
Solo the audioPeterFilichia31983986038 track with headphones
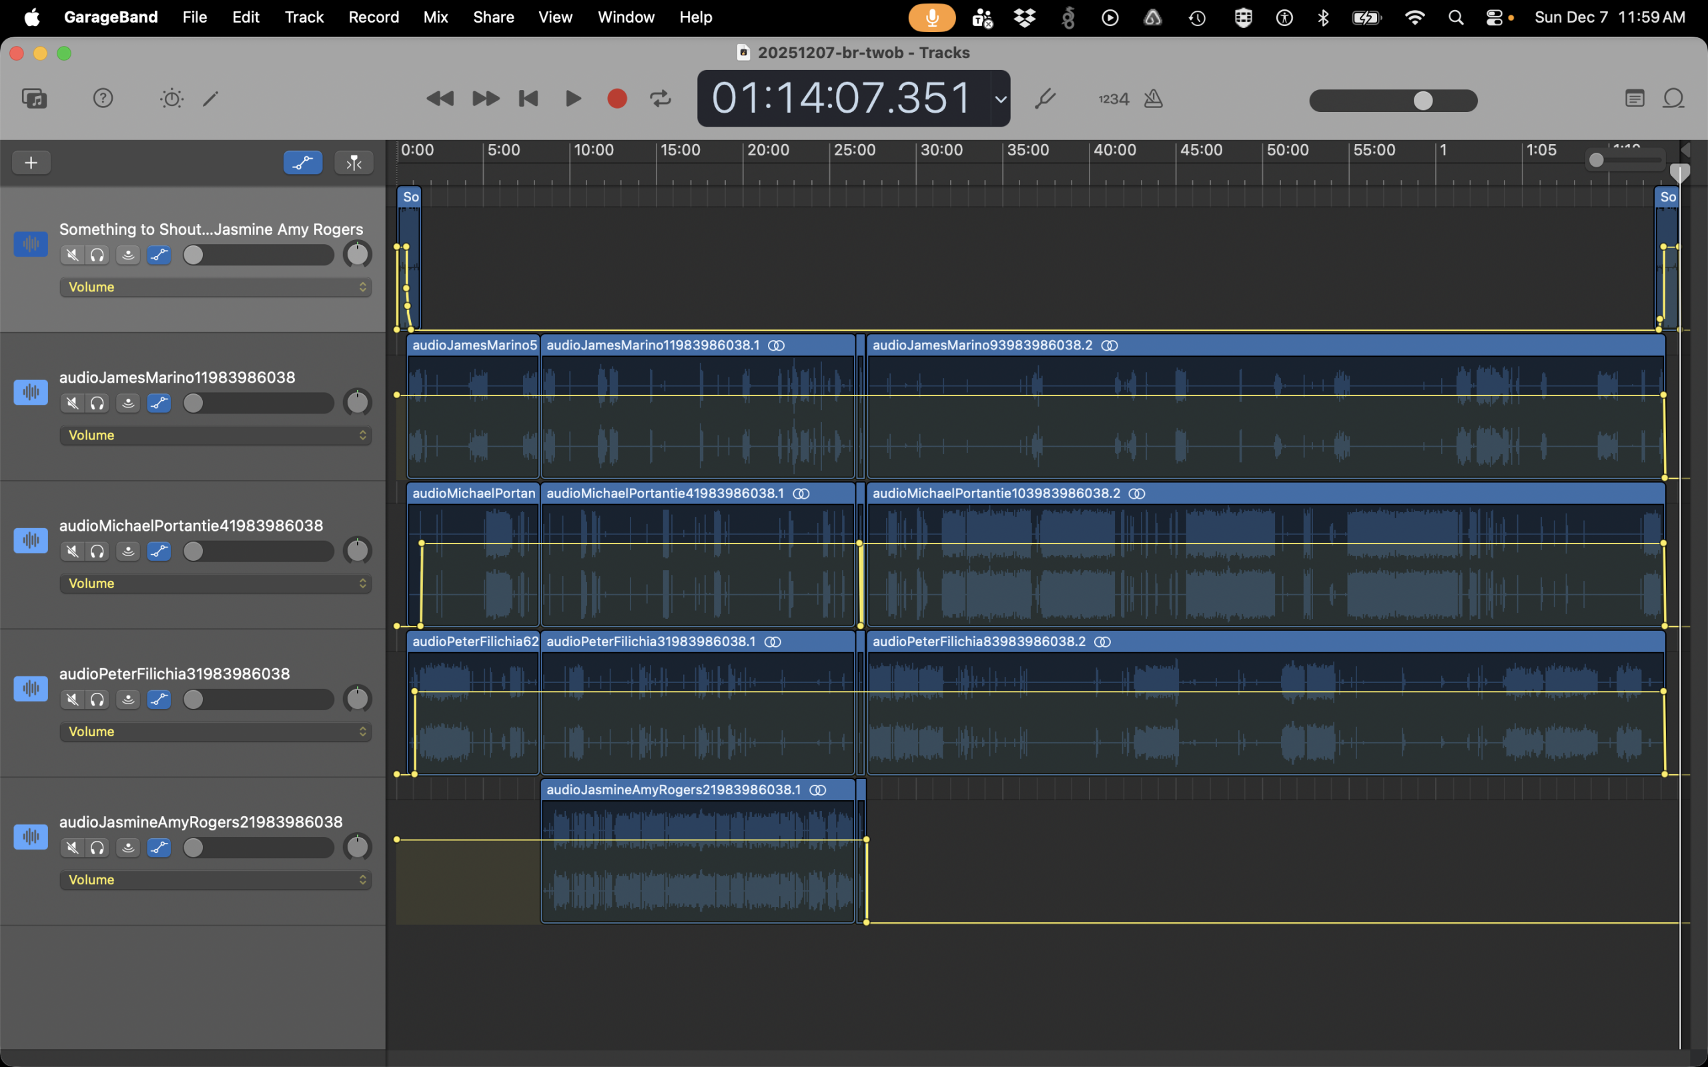[97, 700]
